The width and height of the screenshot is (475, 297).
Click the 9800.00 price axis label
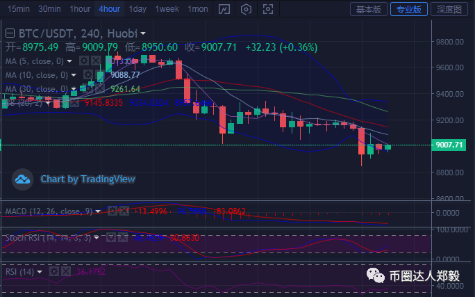tap(449, 42)
